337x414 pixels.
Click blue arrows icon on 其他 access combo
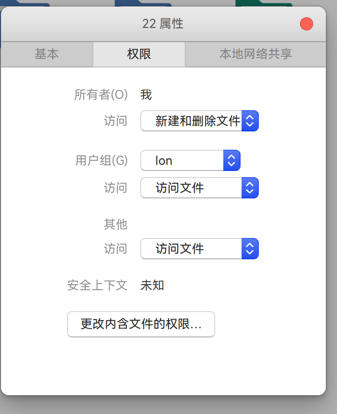[250, 249]
